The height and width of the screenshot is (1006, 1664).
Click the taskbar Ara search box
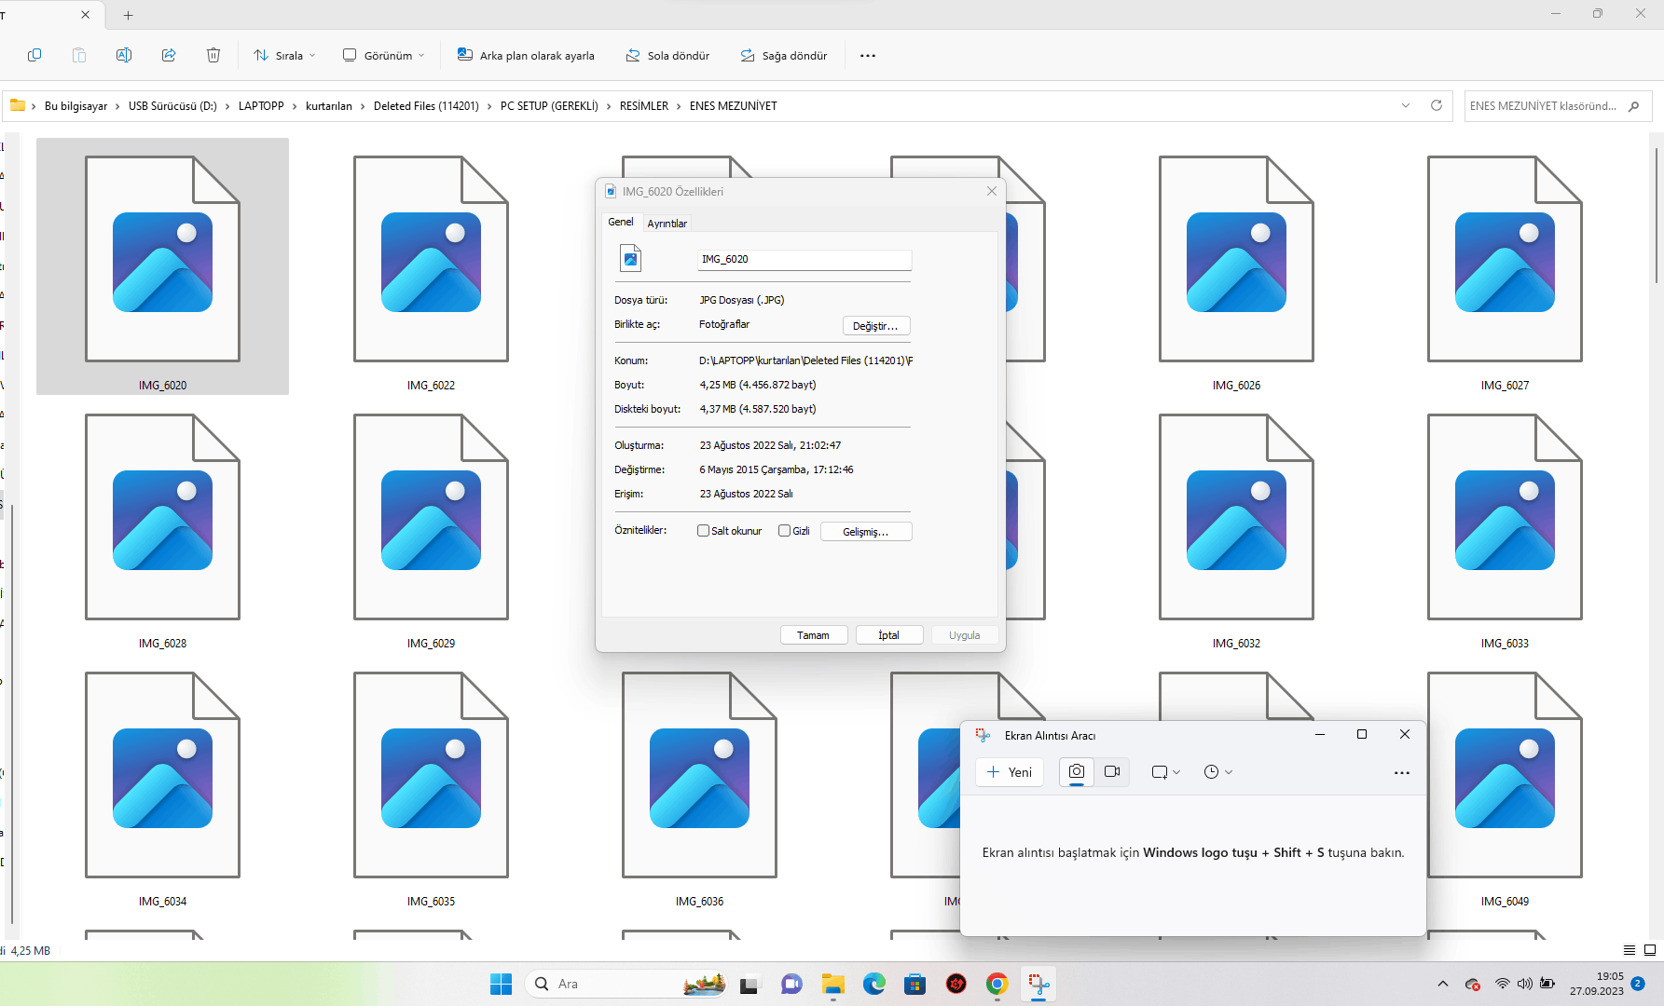pyautogui.click(x=626, y=984)
